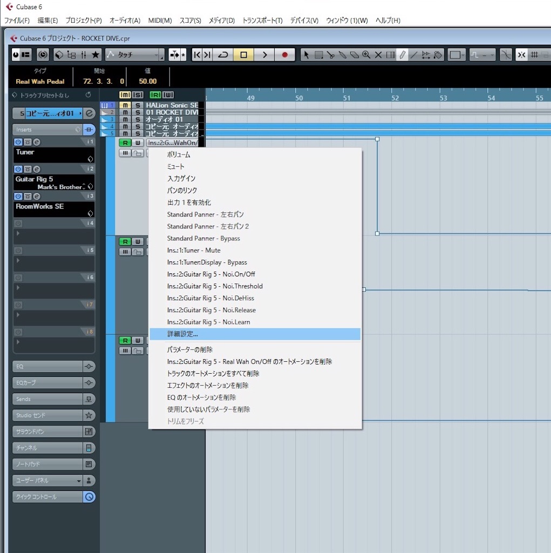Open the クイック コントロール section
The width and height of the screenshot is (551, 553).
click(47, 497)
